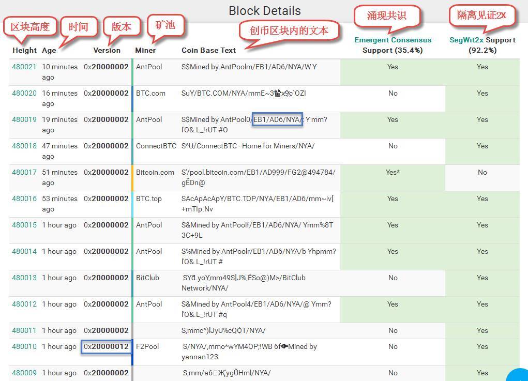Open block height 480020 link
Viewport: 528px width, 381px height.
[x=24, y=93]
